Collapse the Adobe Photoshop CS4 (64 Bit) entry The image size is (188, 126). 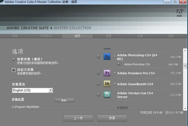point(115,56)
